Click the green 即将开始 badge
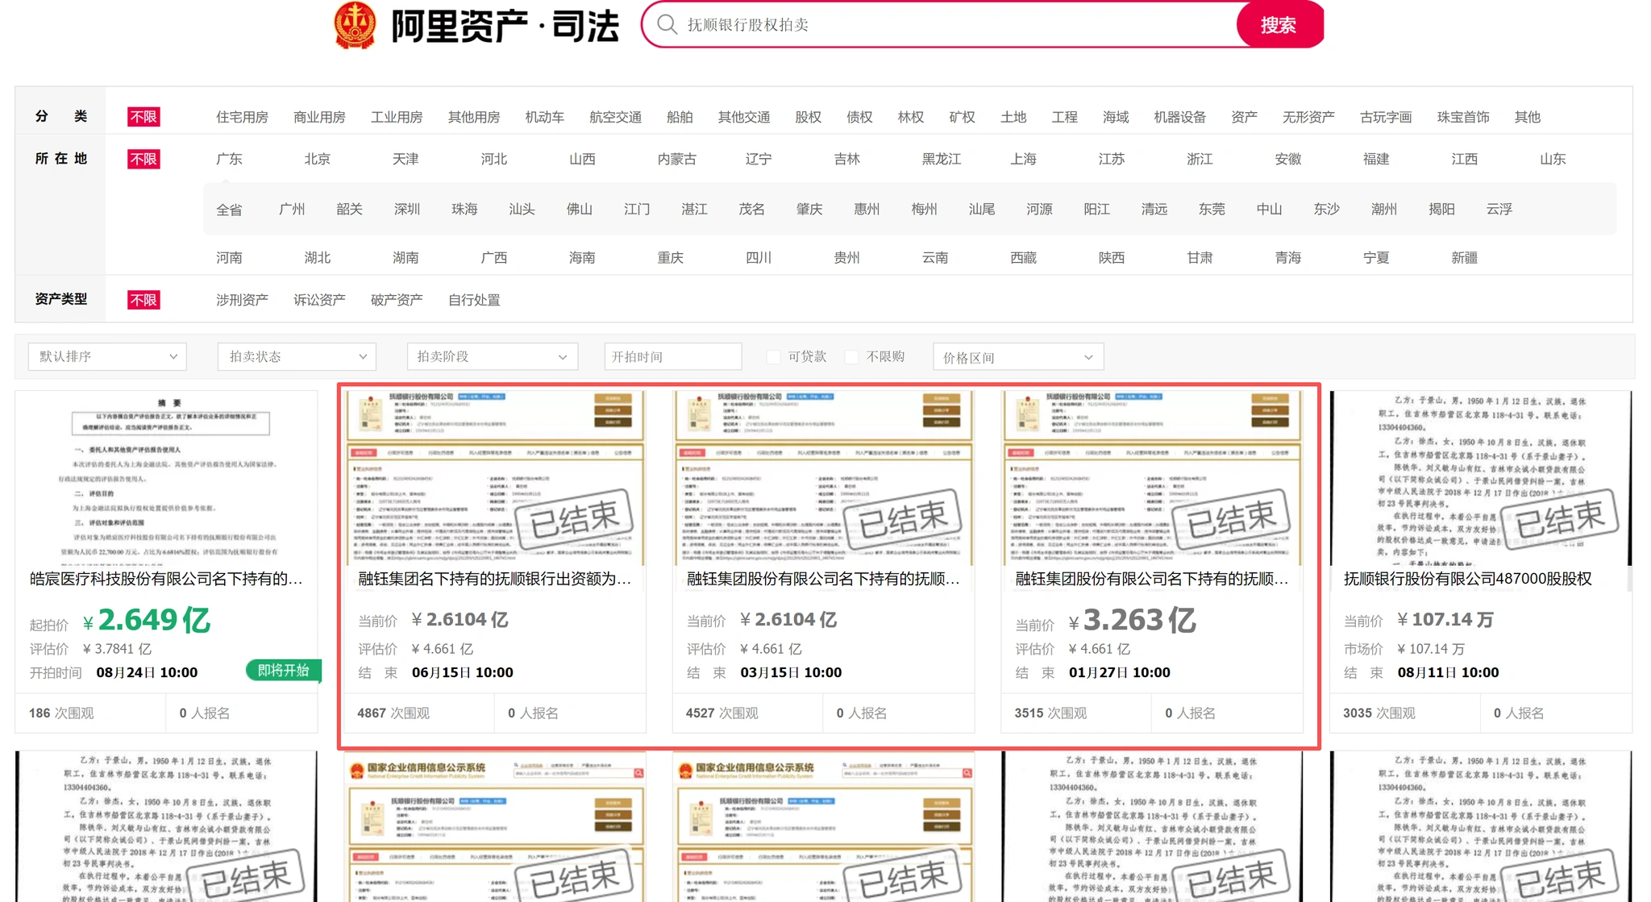This screenshot has width=1651, height=902. coord(283,671)
